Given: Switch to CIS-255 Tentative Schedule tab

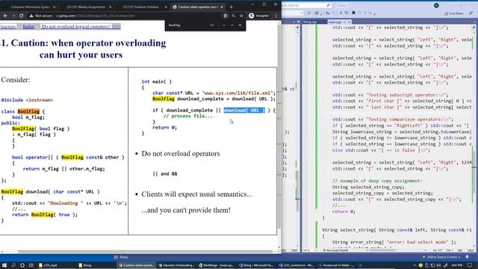Looking at the screenshot, I should point(141,7).
